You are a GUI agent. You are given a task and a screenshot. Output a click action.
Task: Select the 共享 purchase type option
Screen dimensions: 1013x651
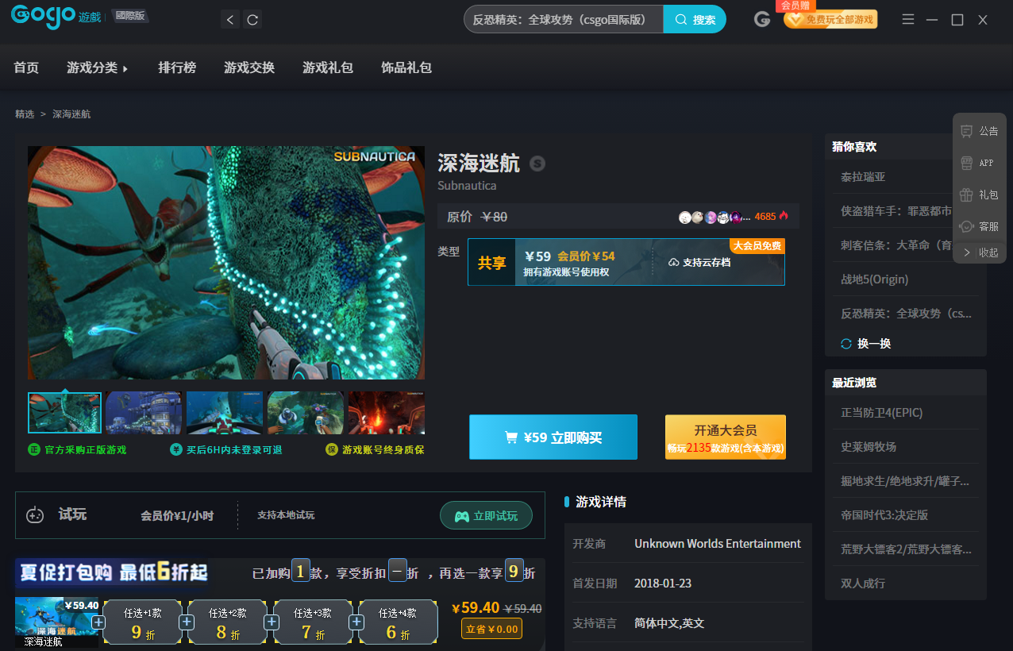click(x=626, y=262)
